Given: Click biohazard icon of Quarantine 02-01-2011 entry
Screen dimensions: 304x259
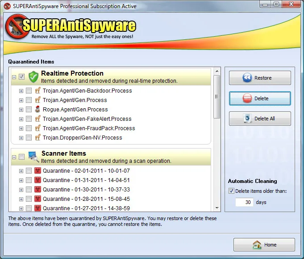Looking at the screenshot, I should pos(38,170).
